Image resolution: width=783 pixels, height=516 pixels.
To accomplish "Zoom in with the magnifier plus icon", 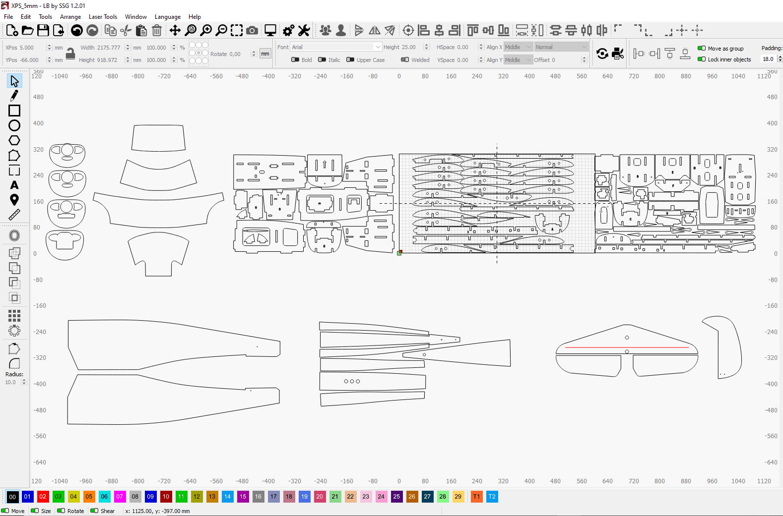I will coord(206,31).
